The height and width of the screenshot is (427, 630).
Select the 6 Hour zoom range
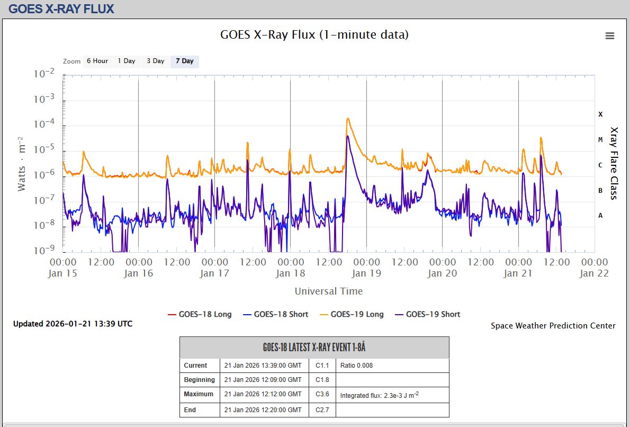(97, 61)
